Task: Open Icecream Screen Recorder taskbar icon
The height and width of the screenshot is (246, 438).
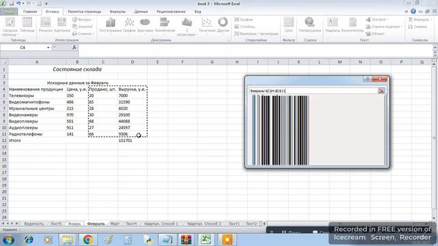Action: click(x=227, y=240)
